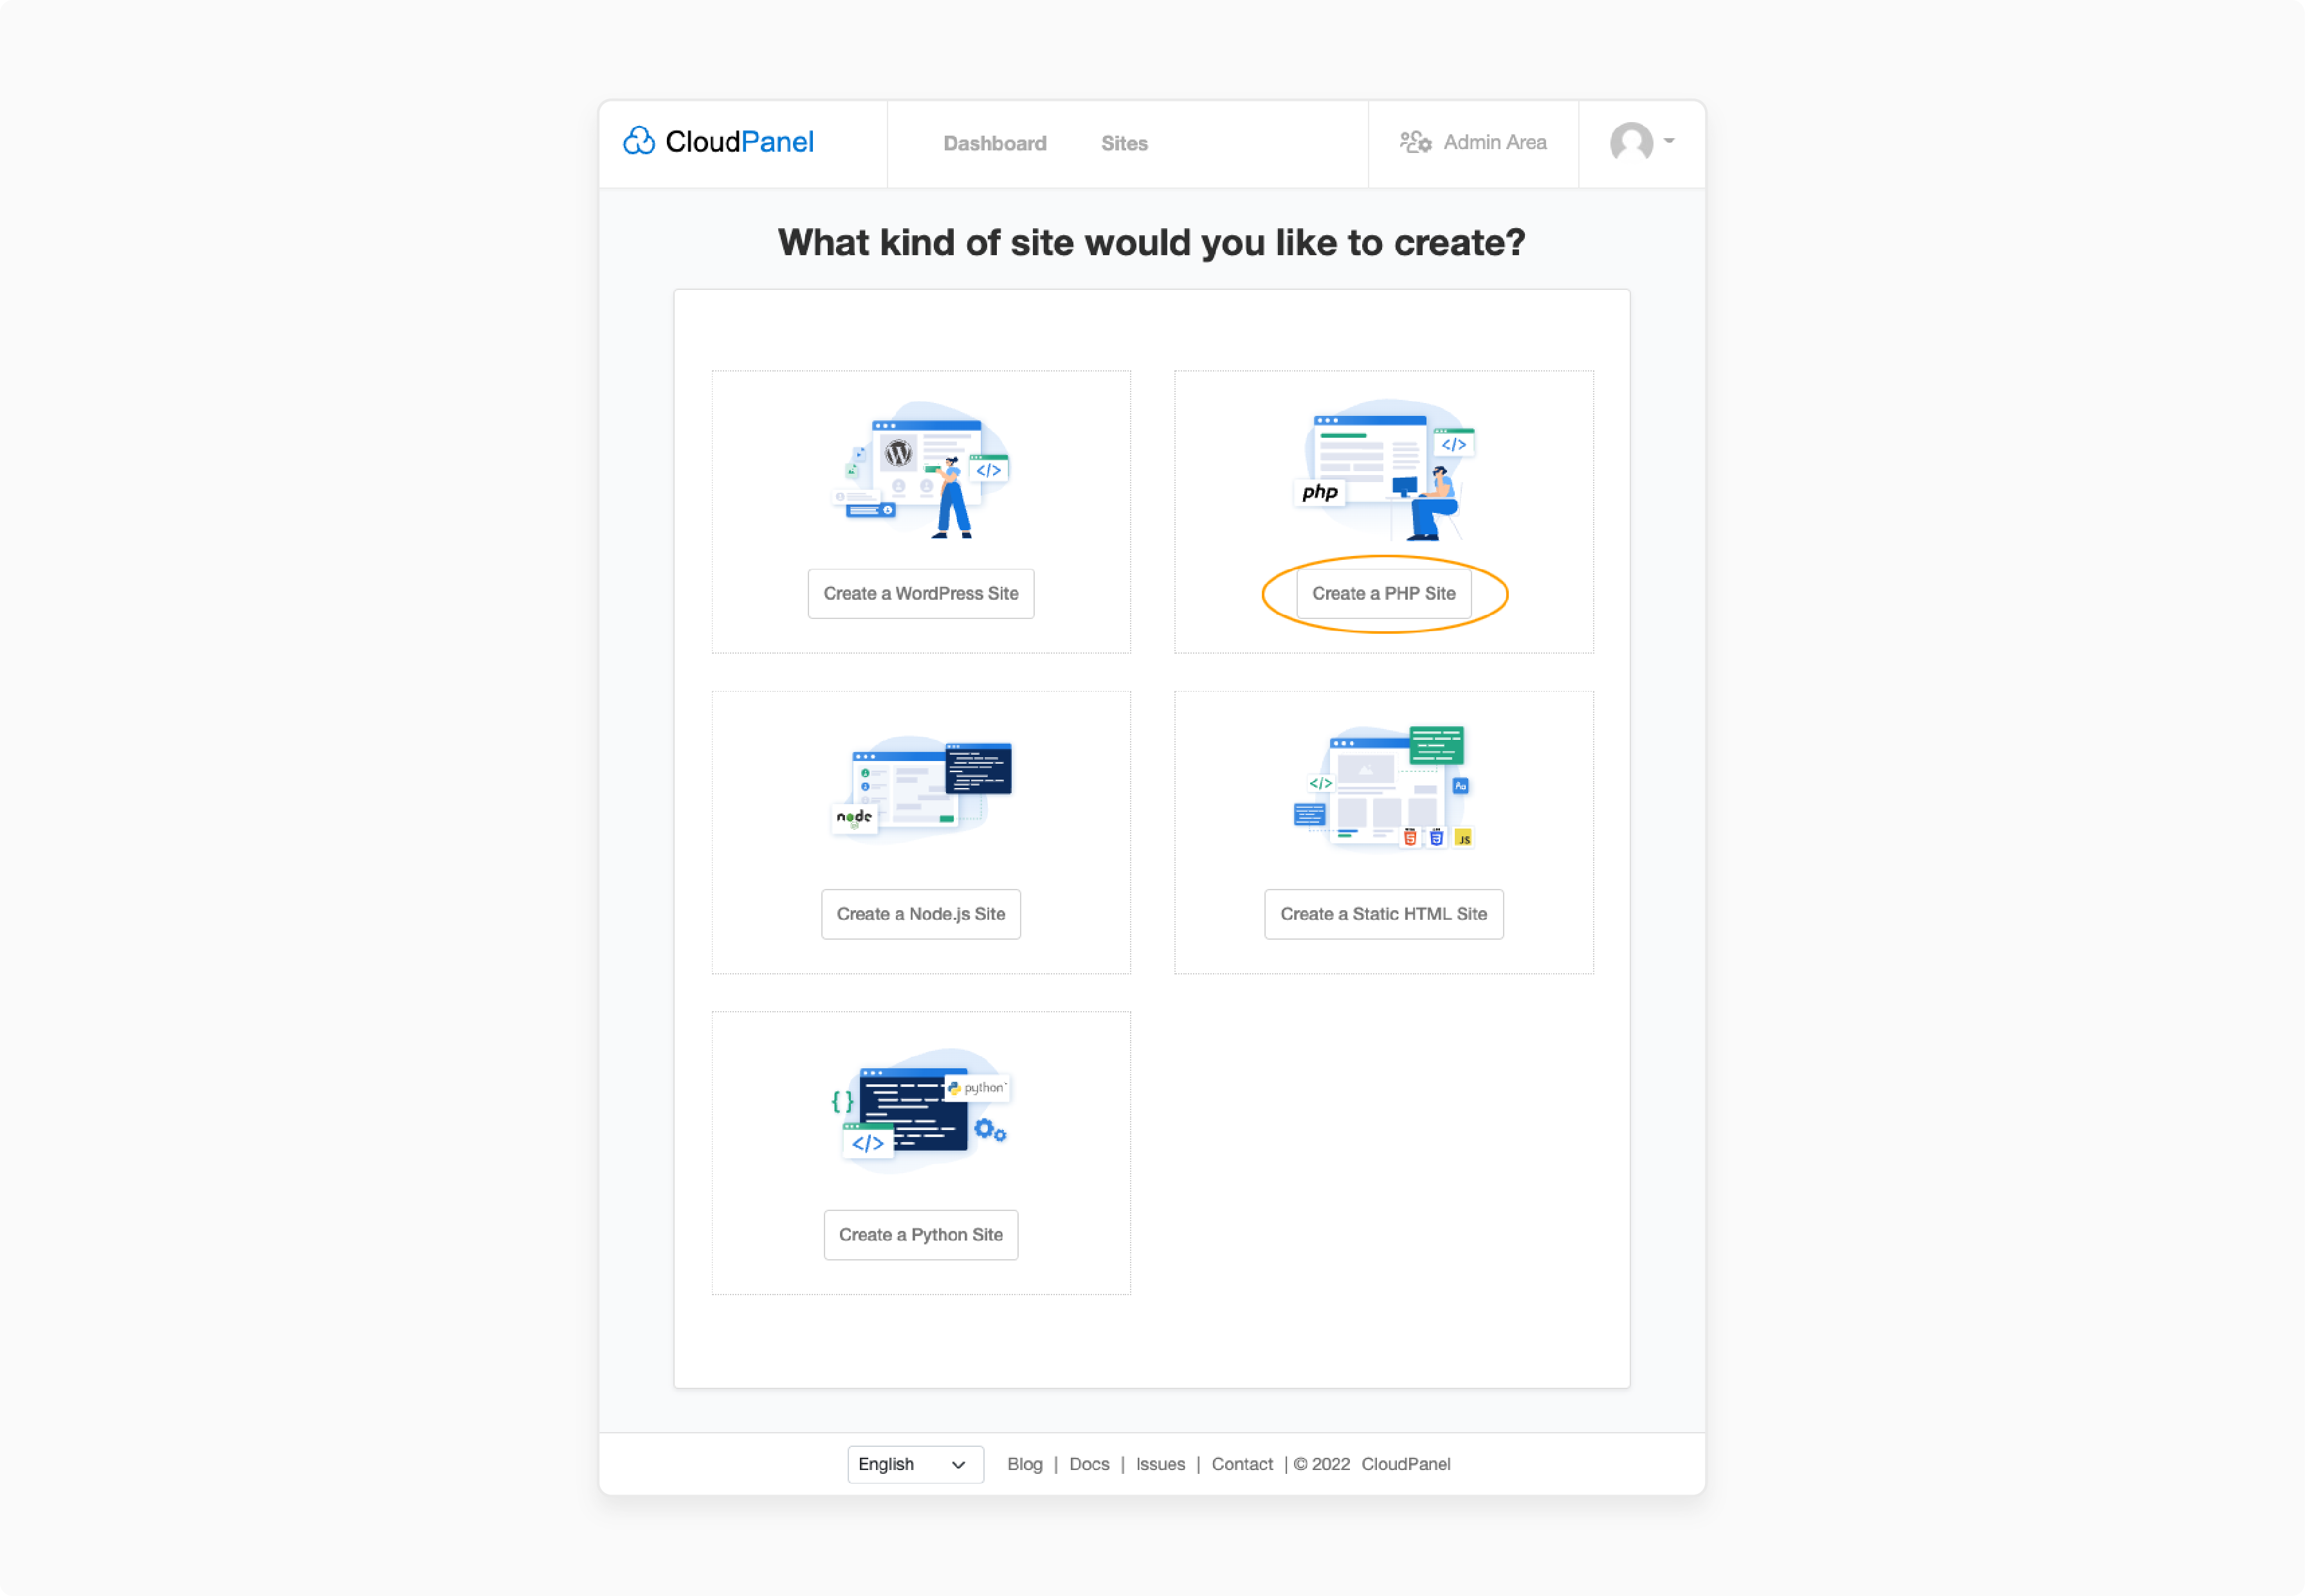Viewport: 2305px width, 1596px height.
Task: Expand the user account dropdown arrow
Action: pos(1669,141)
